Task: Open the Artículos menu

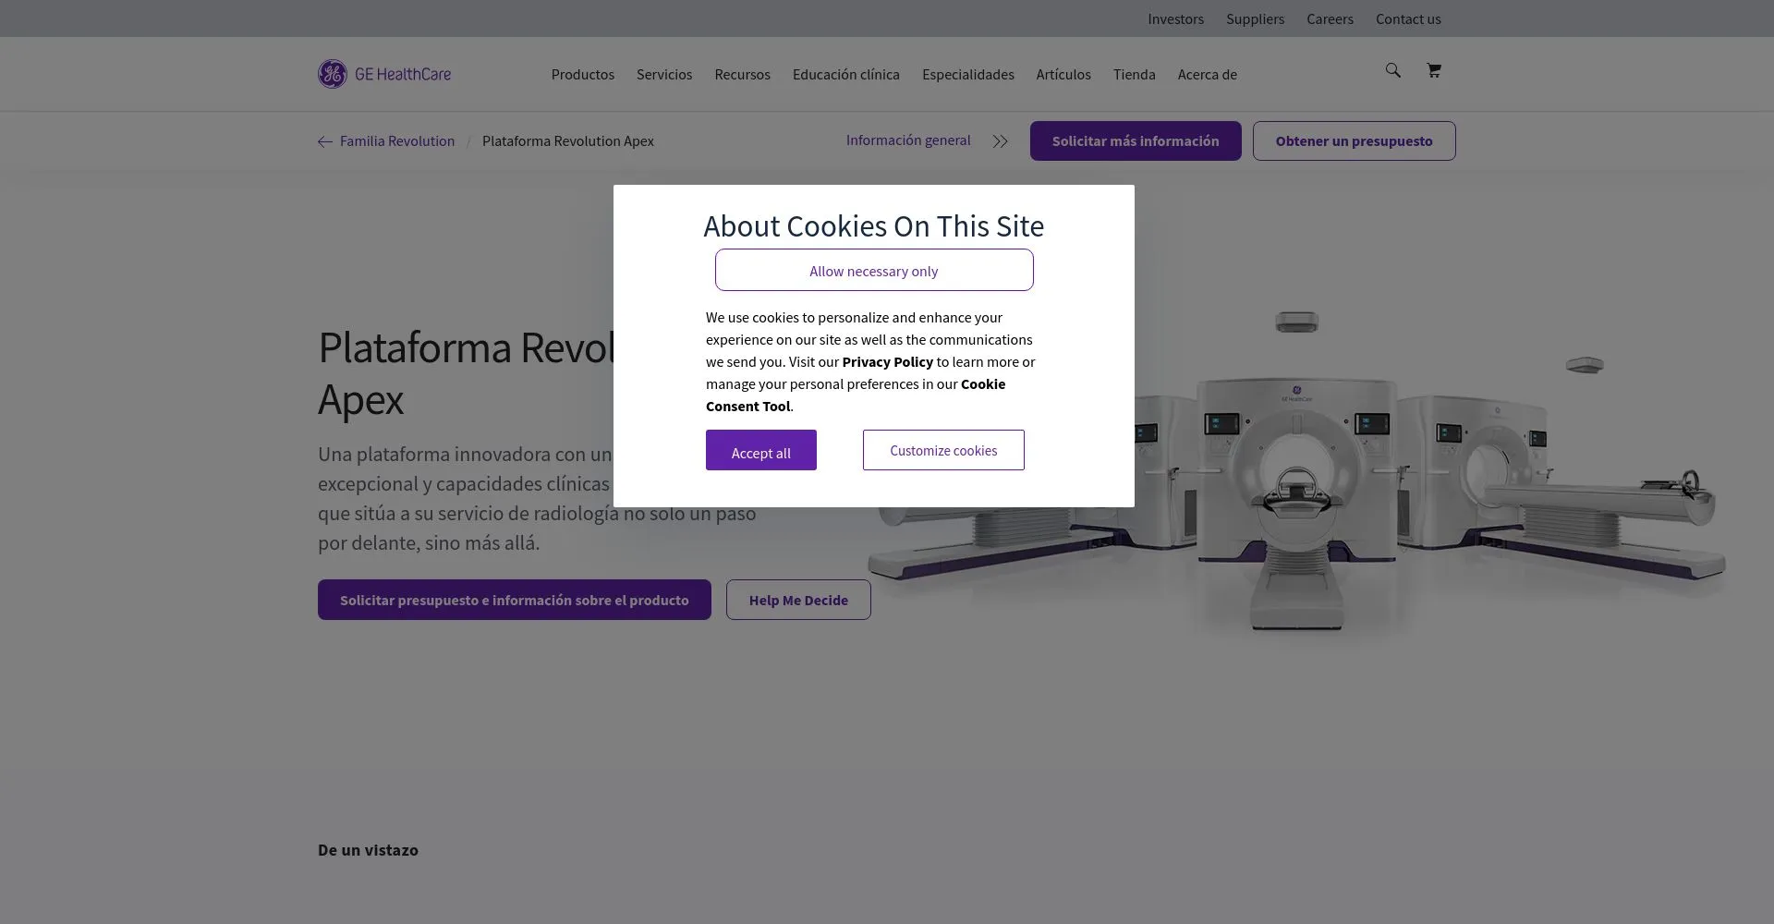Action: coord(1063,74)
